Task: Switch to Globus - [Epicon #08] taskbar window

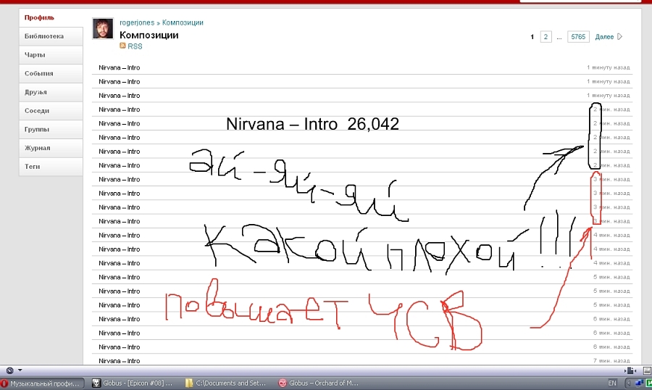Action: click(135, 383)
